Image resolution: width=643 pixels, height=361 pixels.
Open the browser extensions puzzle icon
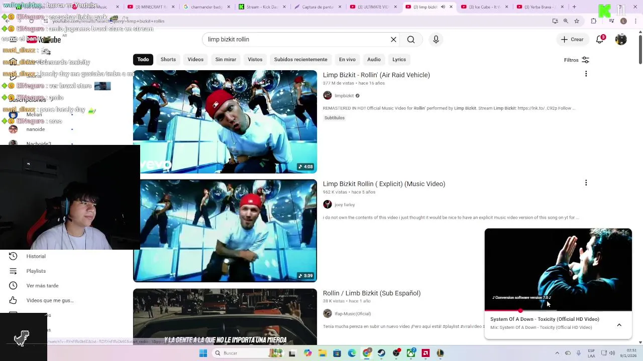594,21
